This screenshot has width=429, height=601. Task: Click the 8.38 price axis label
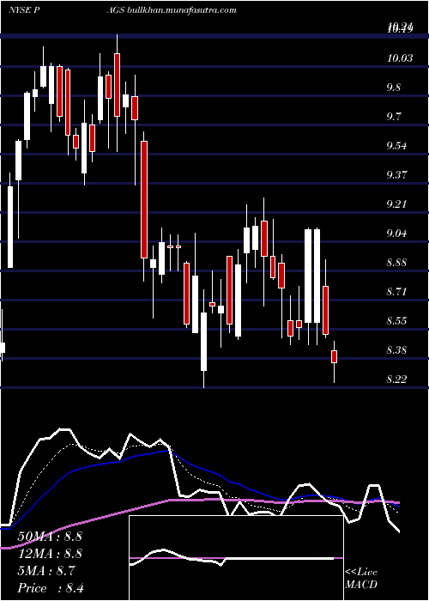click(397, 350)
